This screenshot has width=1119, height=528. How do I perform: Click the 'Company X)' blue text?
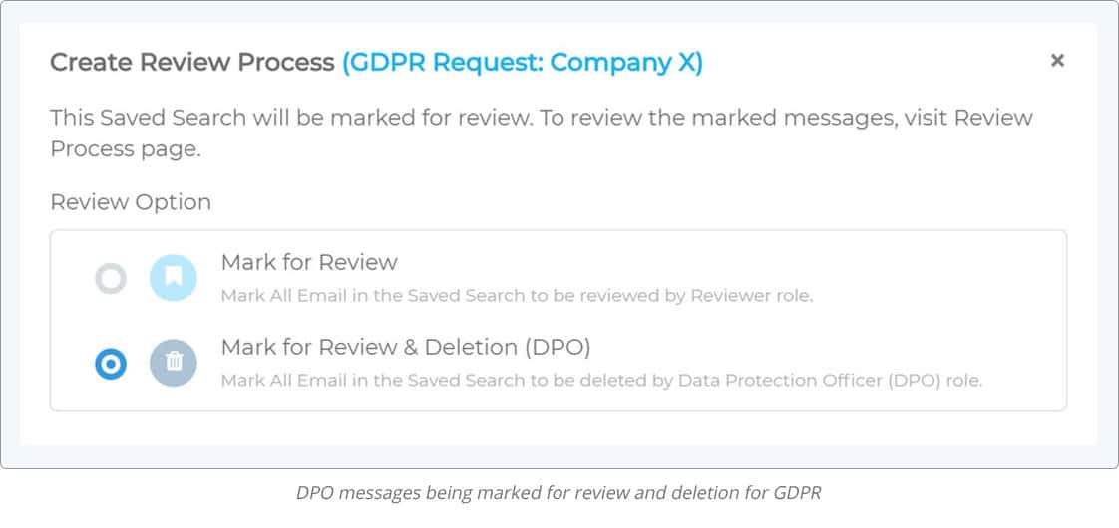click(626, 63)
